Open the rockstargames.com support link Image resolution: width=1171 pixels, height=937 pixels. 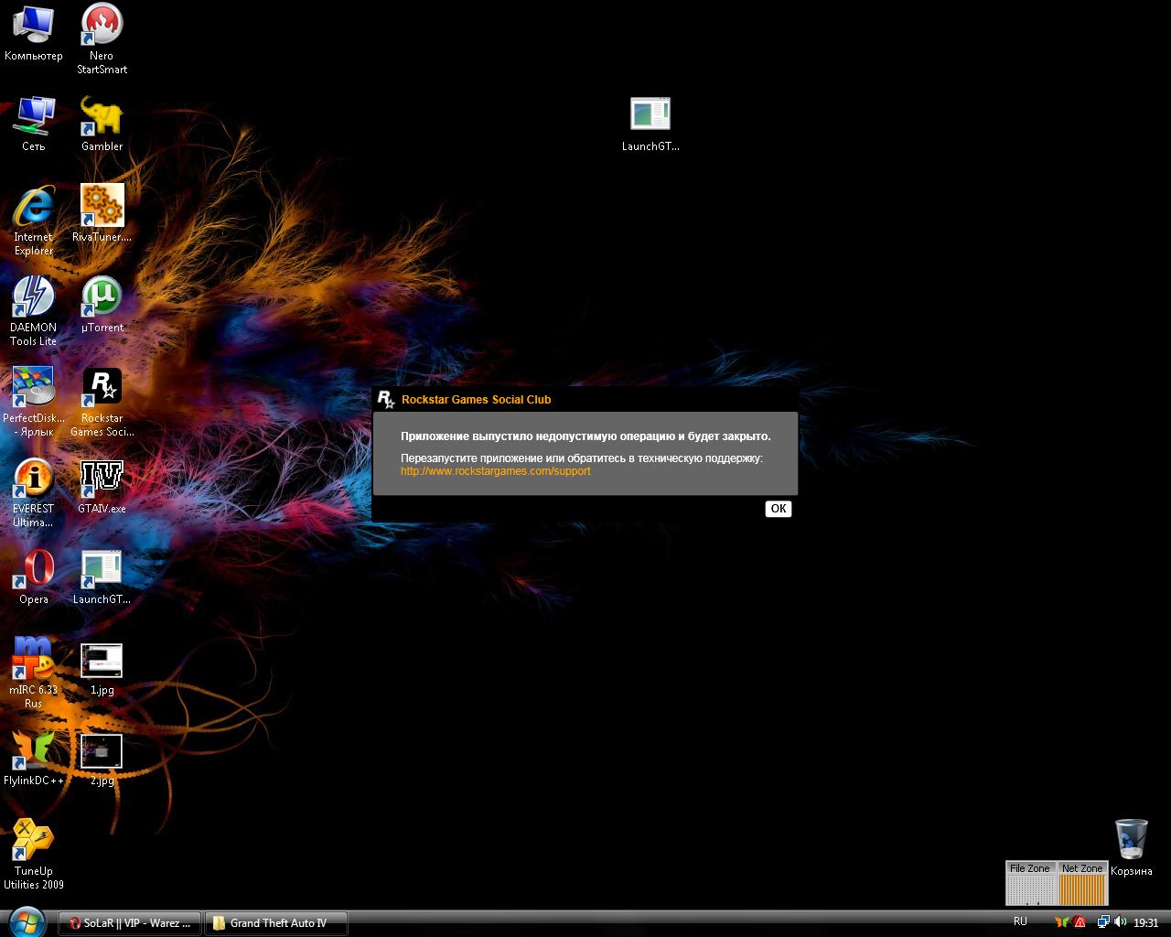click(x=495, y=471)
